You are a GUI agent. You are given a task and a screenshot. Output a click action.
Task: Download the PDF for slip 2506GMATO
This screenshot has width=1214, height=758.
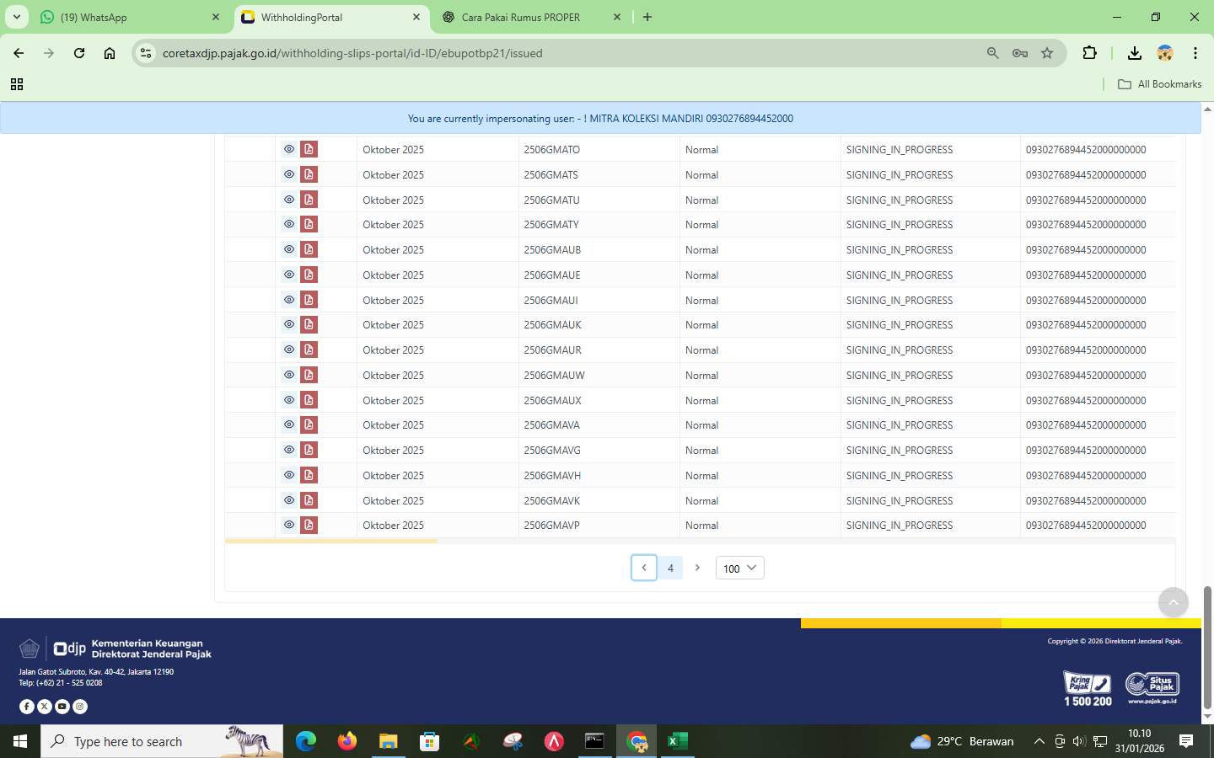309,148
